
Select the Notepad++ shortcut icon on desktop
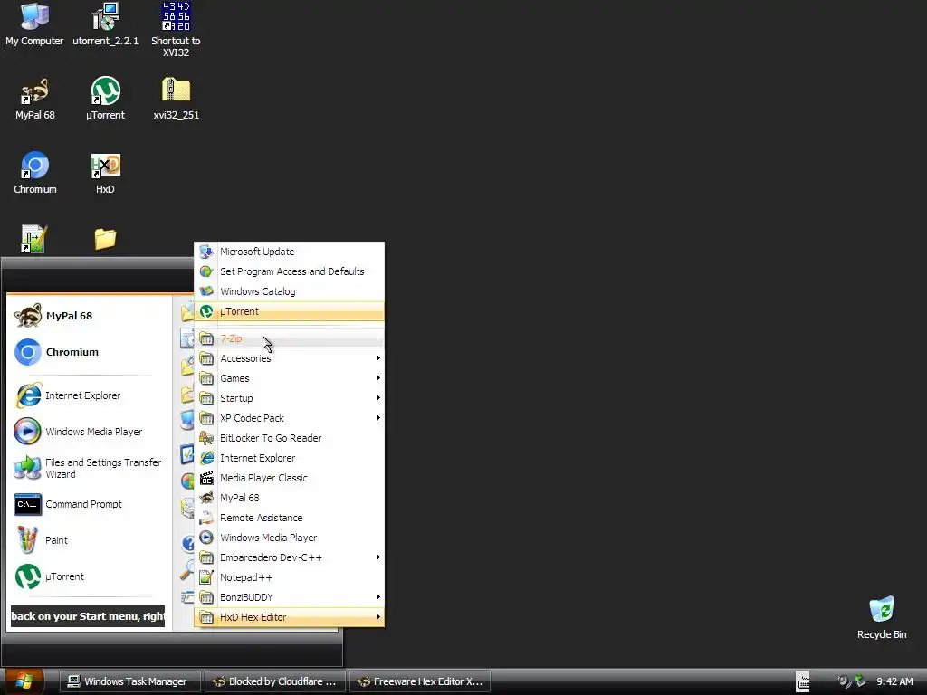(x=33, y=239)
